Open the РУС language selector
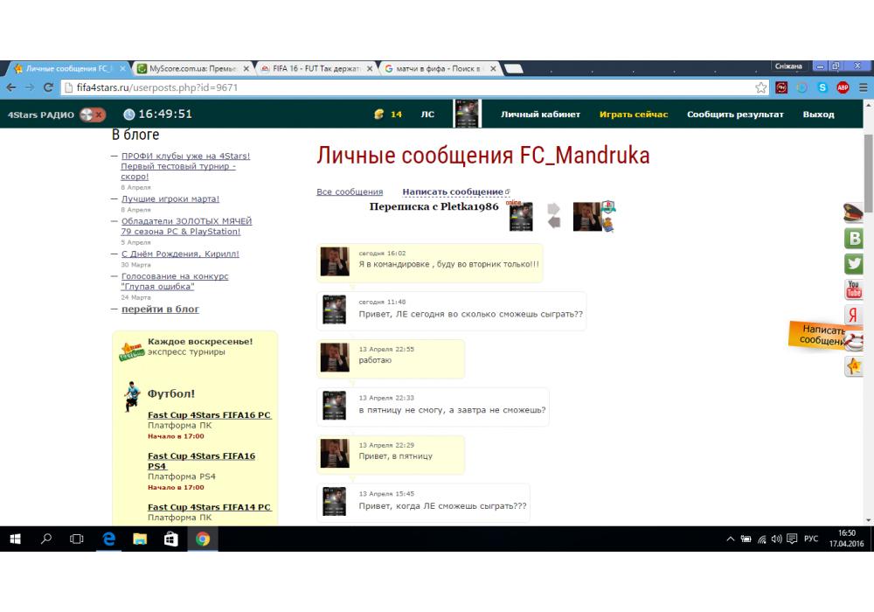The image size is (874, 612). tap(810, 539)
